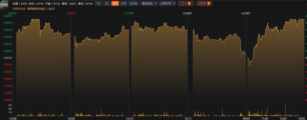Click the 切K线 button

point(133,3)
